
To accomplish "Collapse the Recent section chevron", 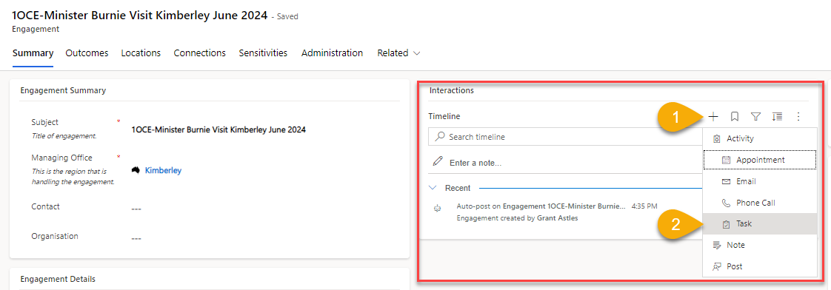I will [433, 188].
